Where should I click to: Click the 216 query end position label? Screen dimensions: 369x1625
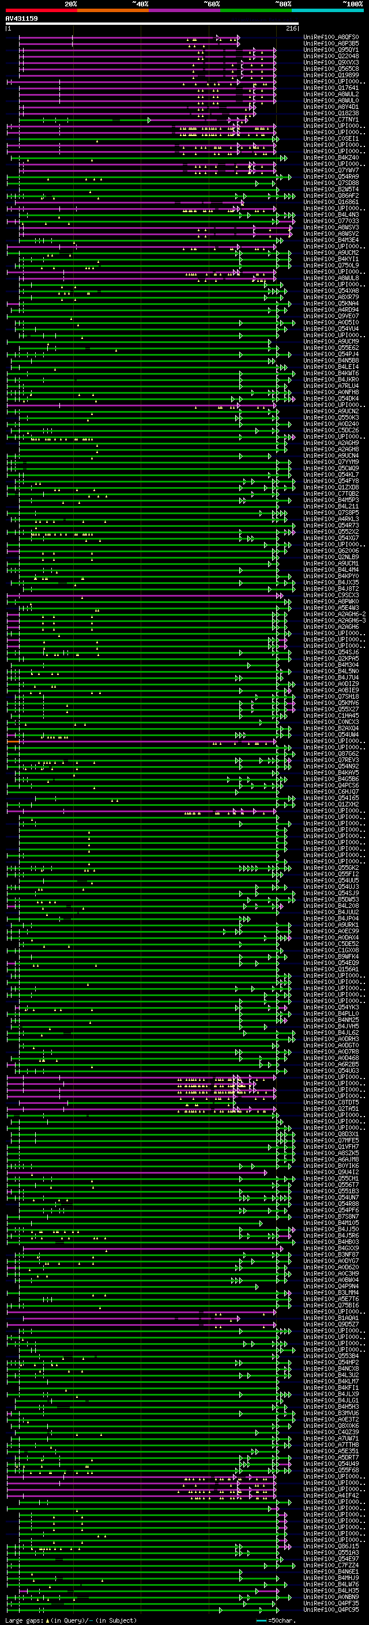click(291, 28)
